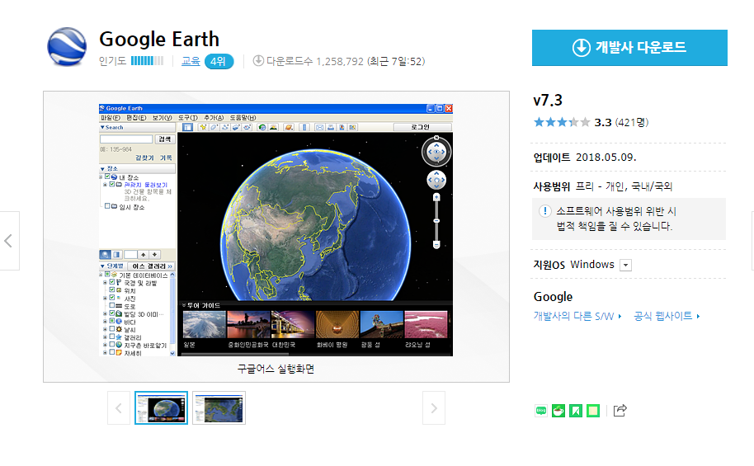Click the Print toolbar icon
This screenshot has width=754, height=466.
click(331, 127)
